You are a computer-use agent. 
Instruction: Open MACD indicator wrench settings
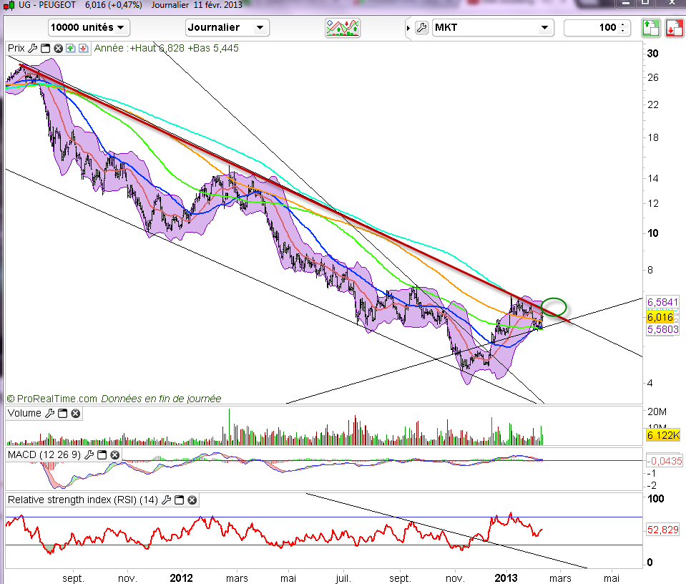(89, 454)
